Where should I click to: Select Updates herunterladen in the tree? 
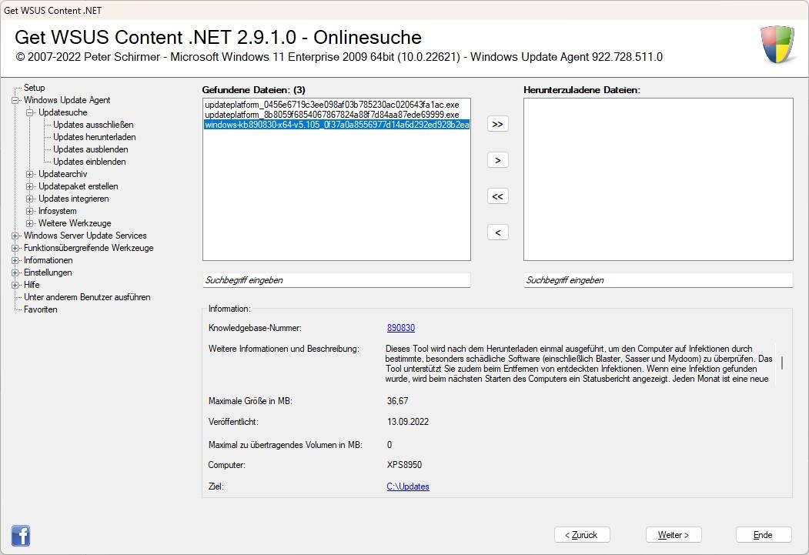click(94, 137)
